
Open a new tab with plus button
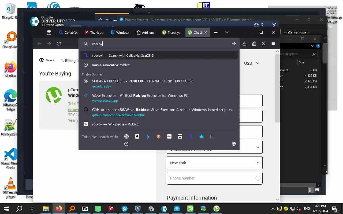216,32
